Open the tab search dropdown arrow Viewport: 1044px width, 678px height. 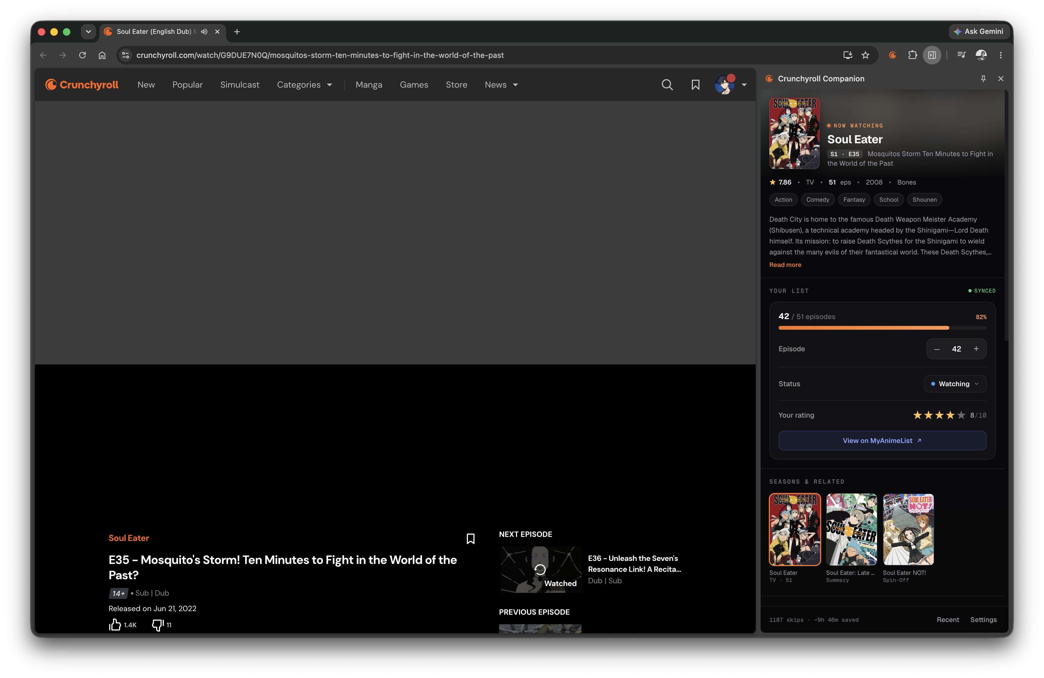coord(88,32)
